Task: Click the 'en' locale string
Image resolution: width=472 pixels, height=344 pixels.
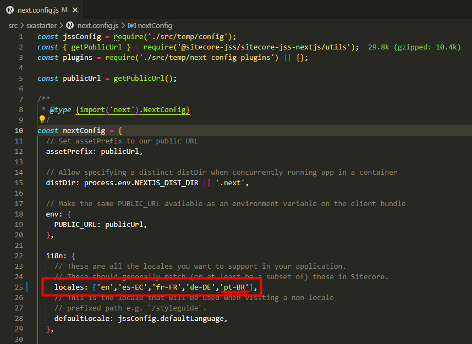Action: tap(105, 287)
